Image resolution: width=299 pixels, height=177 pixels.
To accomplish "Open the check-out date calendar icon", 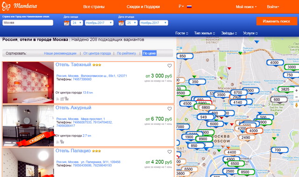I will pyautogui.click(x=121, y=23).
